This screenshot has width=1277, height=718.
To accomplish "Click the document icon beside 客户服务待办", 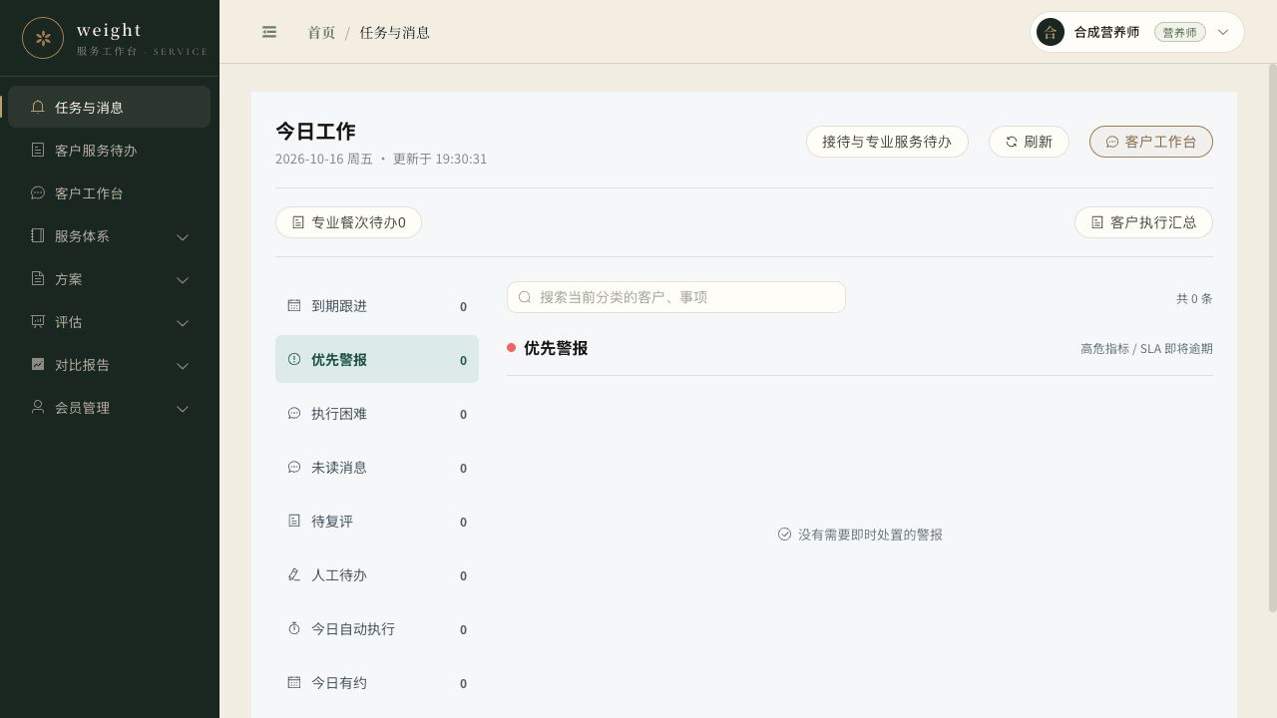I will point(38,150).
